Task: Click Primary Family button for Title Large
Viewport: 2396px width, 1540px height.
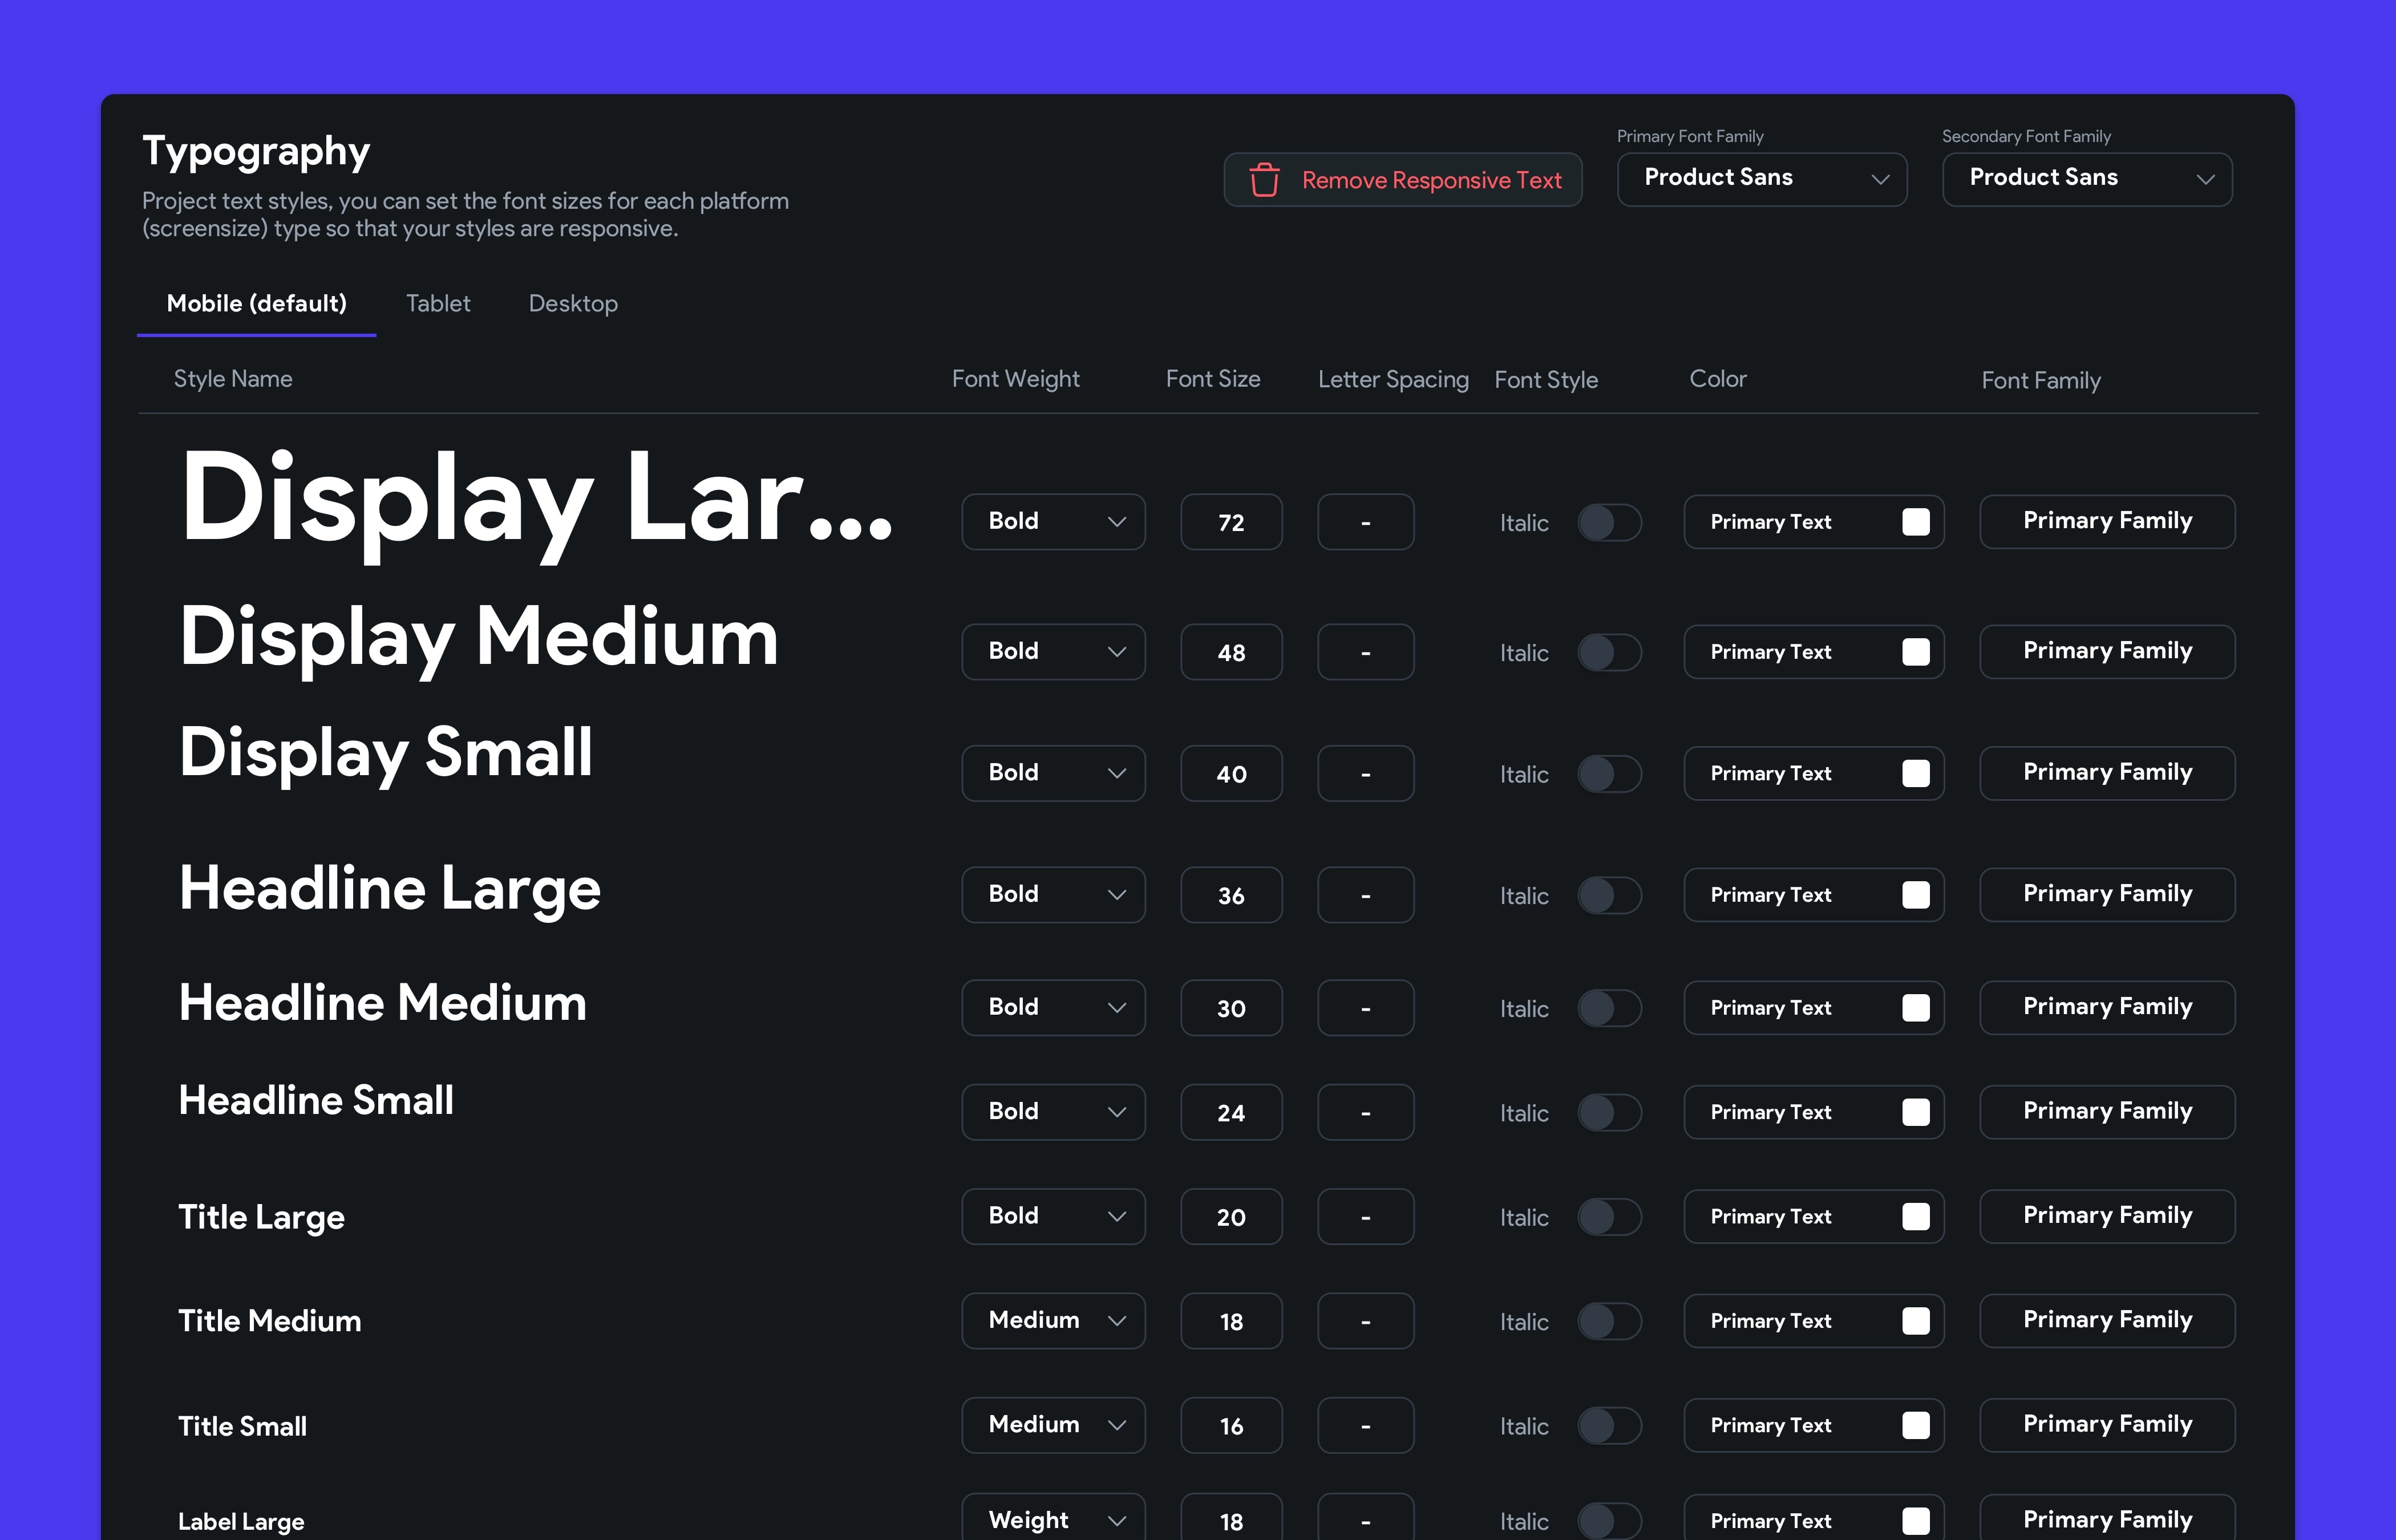Action: [x=2107, y=1216]
